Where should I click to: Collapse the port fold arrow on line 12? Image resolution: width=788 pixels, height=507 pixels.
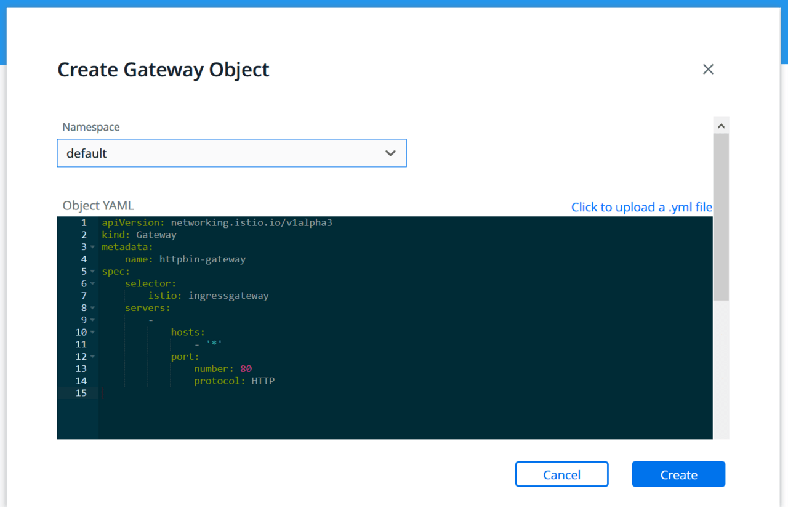[x=92, y=357]
